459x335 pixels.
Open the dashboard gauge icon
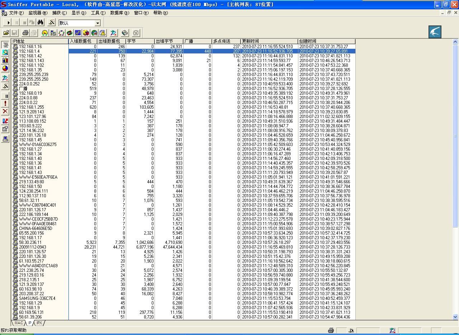tap(45, 33)
